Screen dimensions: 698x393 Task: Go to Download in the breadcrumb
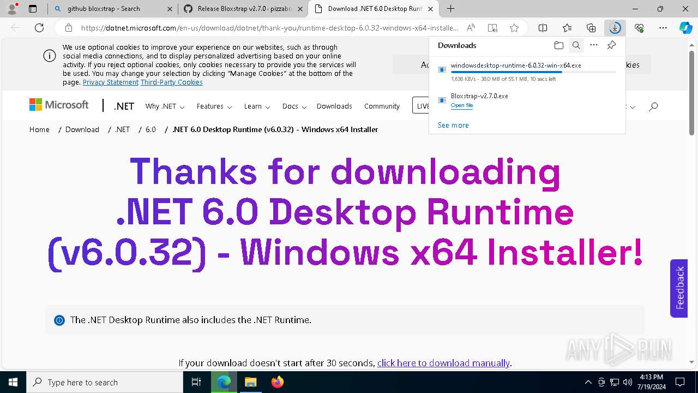82,129
